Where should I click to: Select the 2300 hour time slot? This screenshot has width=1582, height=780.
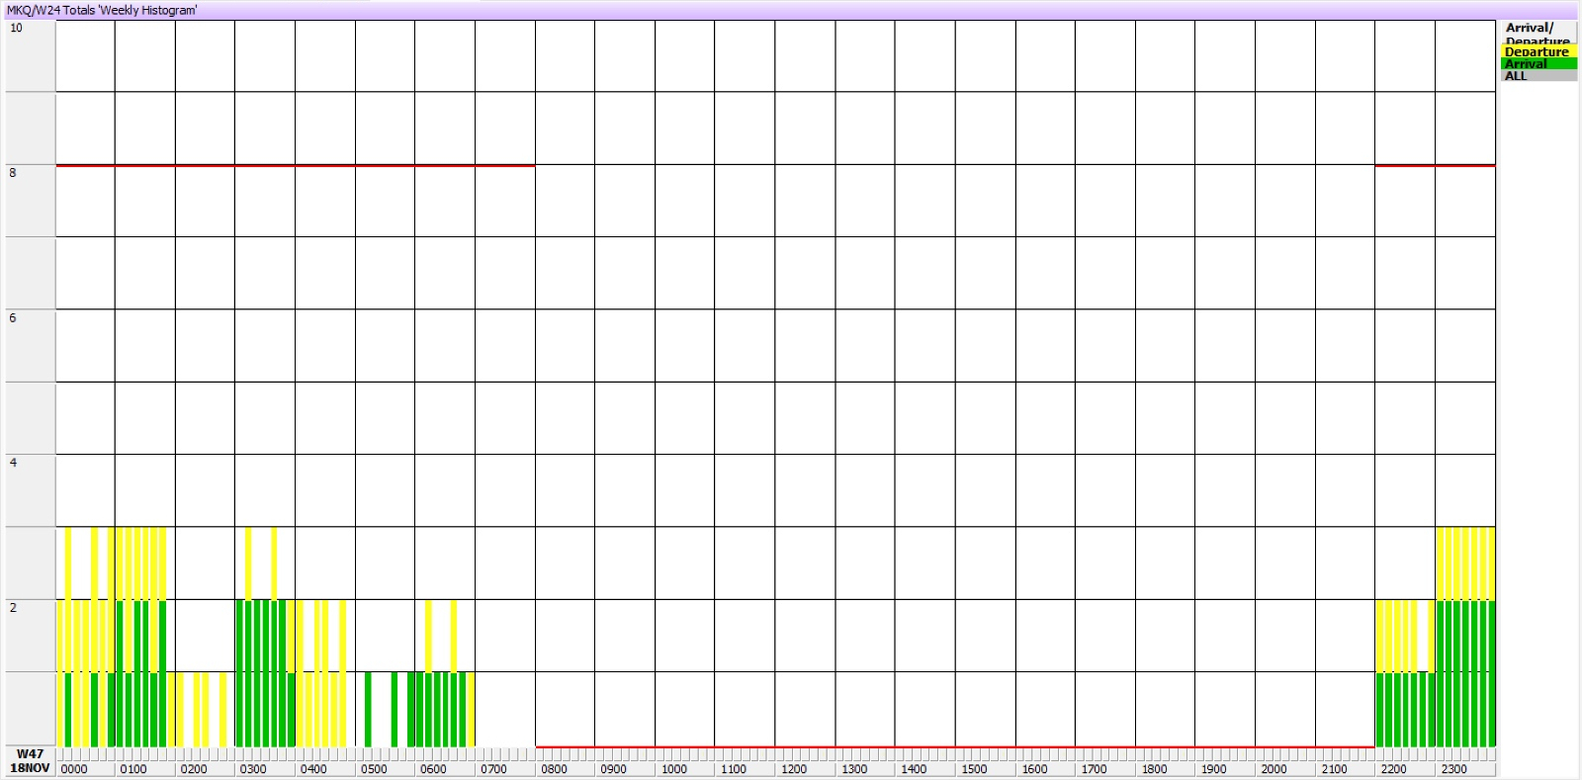coord(1453,769)
